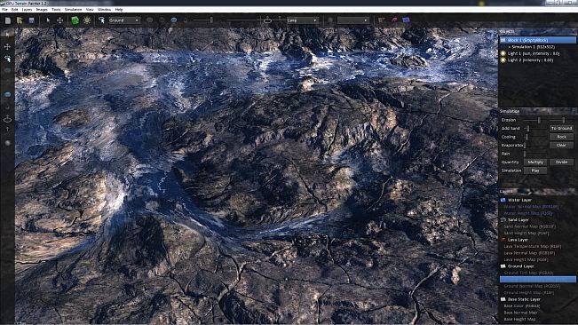Select the ellipse rotate tool in left sidebar

point(7,119)
